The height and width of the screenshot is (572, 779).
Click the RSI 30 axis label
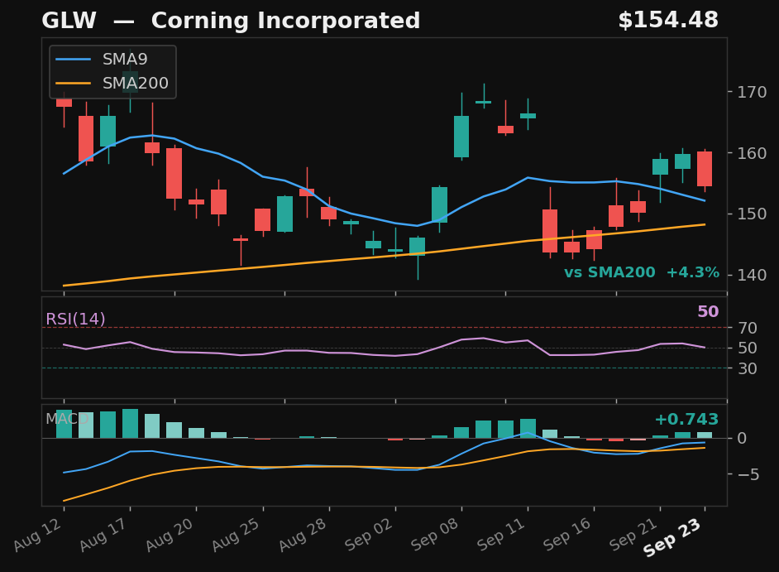pos(748,368)
